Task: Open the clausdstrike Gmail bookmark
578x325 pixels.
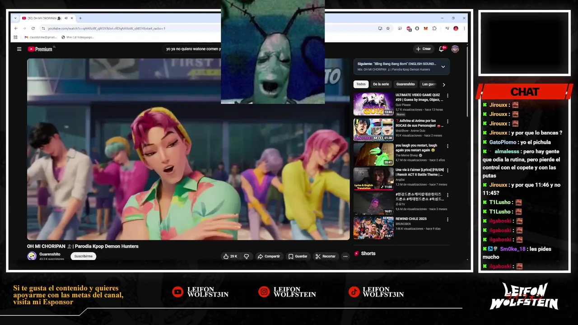Action: pyautogui.click(x=41, y=37)
